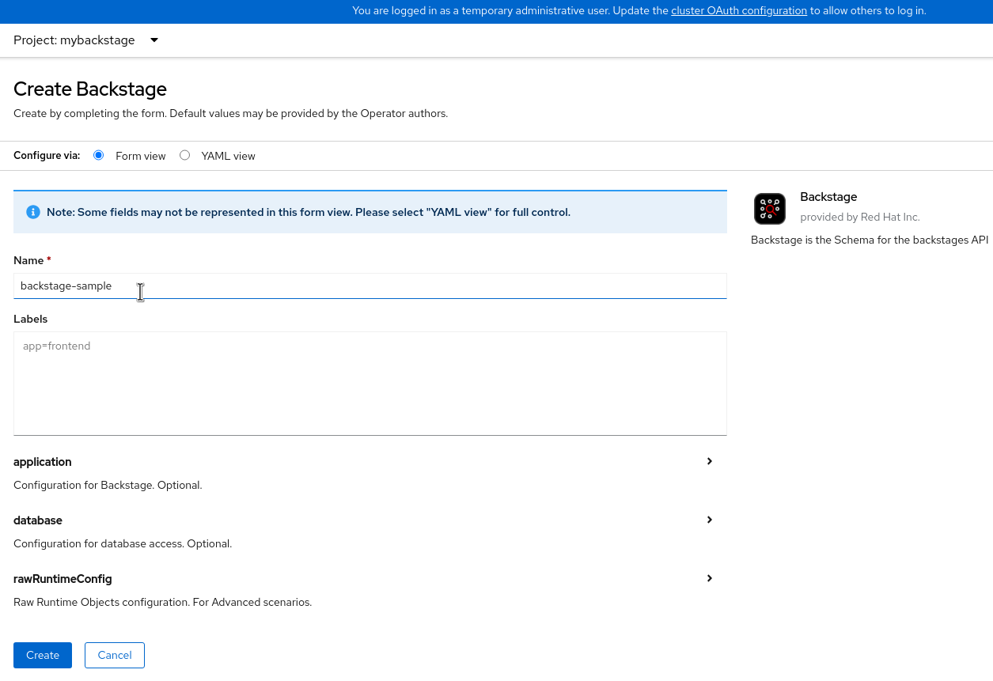The image size is (993, 681).
Task: Select the YAML view radio button
Action: (185, 155)
